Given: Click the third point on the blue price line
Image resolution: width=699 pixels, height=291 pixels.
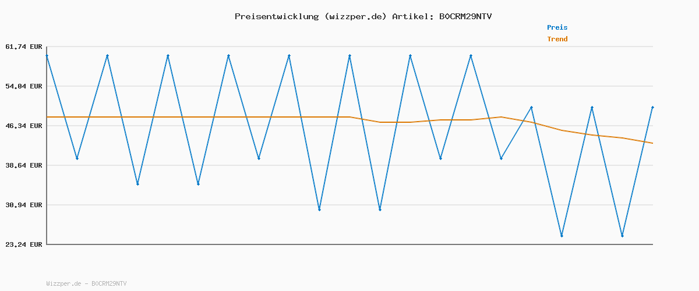Looking at the screenshot, I should coord(107,55).
